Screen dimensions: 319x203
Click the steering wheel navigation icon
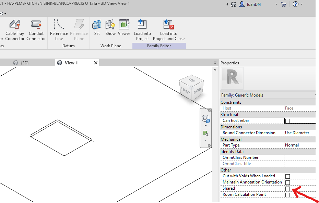tap(205, 119)
